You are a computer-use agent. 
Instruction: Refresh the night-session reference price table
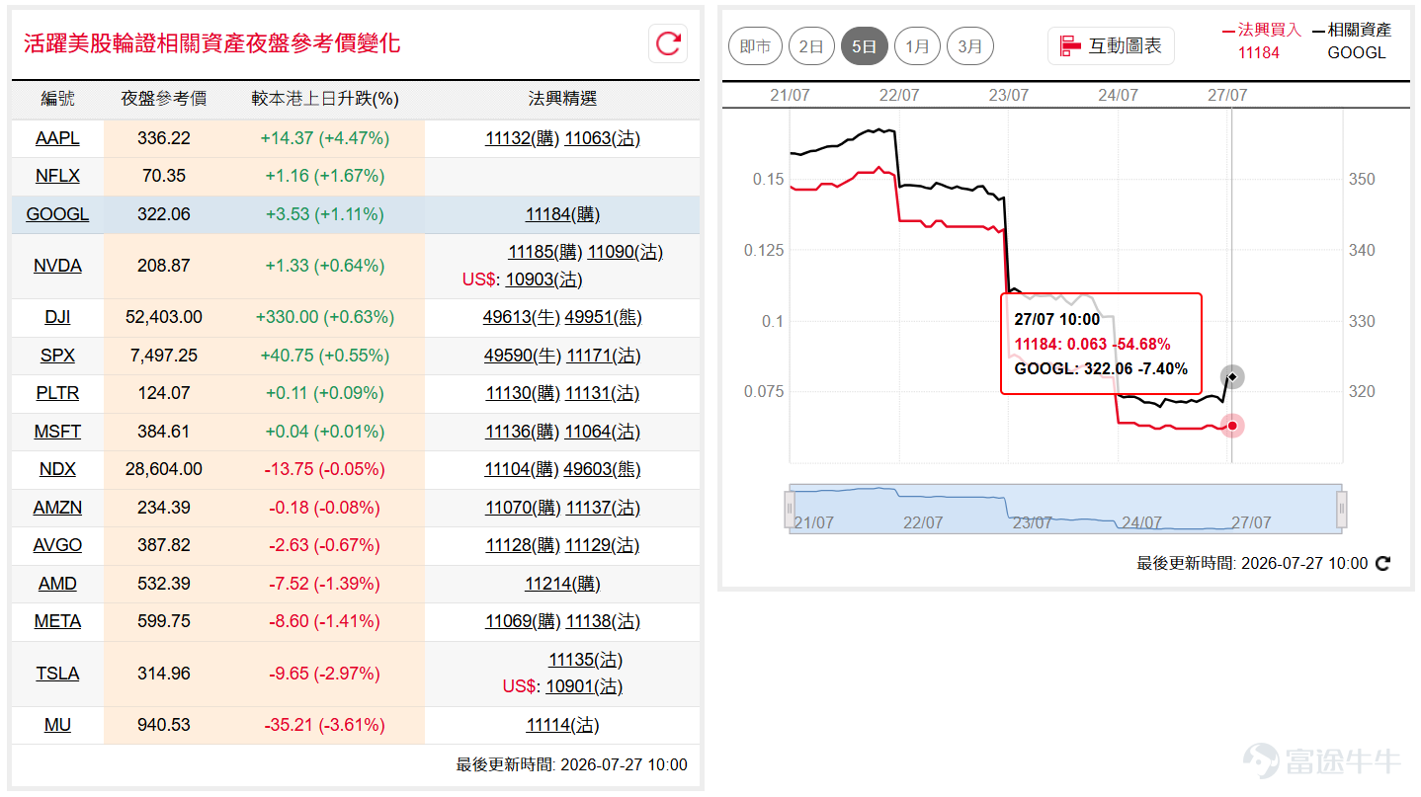tap(668, 43)
